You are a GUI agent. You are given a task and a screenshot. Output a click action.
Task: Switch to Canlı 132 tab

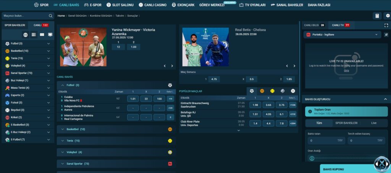point(41,25)
